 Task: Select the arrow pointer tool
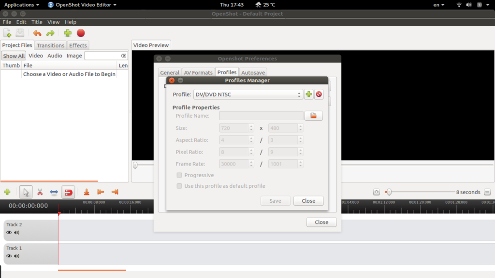[26, 192]
